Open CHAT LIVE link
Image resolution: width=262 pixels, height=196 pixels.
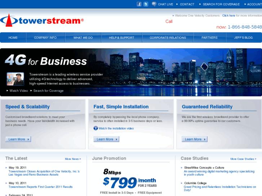[x=165, y=4]
